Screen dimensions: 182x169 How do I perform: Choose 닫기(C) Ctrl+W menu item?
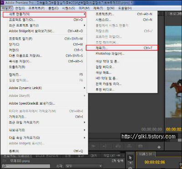(x=47, y=44)
